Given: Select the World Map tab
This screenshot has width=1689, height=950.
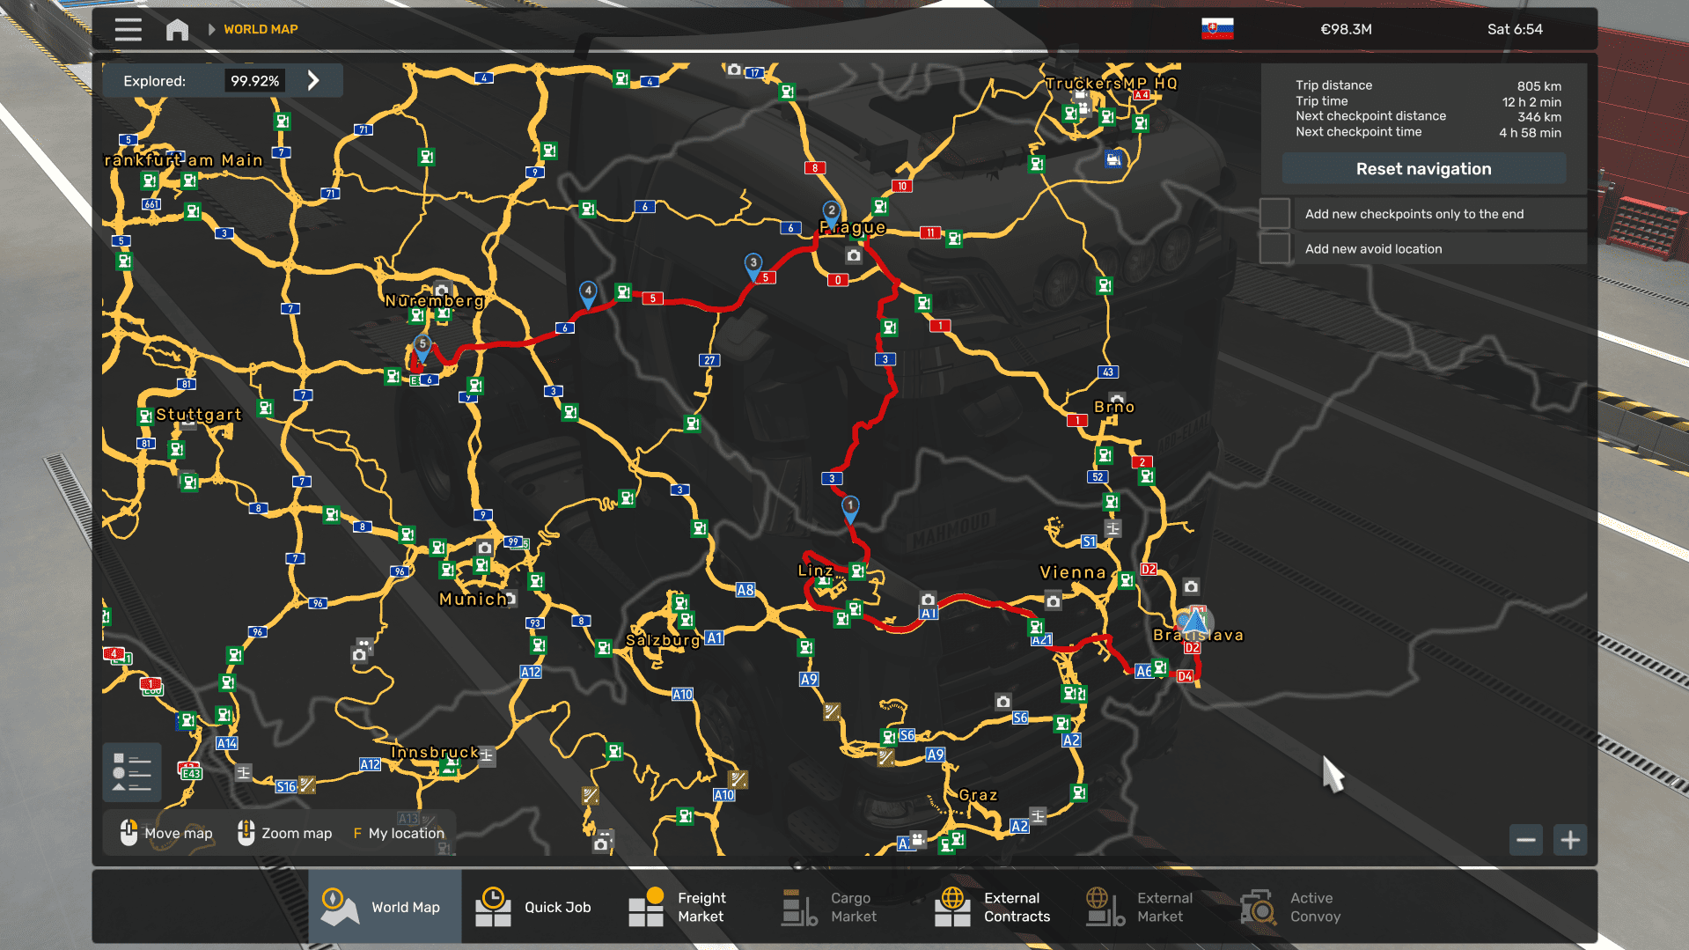Looking at the screenshot, I should click(x=385, y=907).
